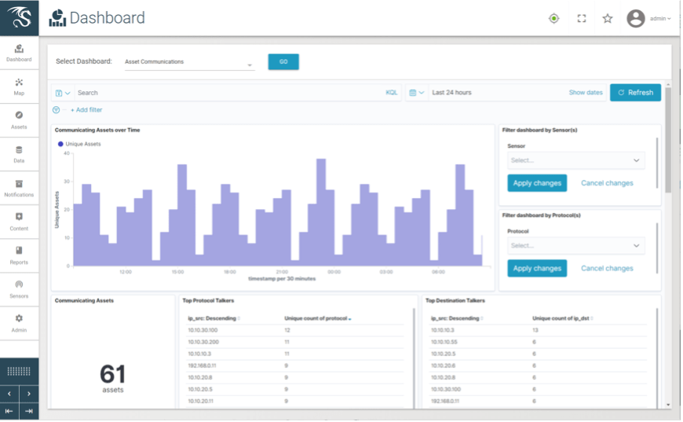Screen dimensions: 683x422
Task: Cancel changes for the Protocol filter
Action: 607,269
